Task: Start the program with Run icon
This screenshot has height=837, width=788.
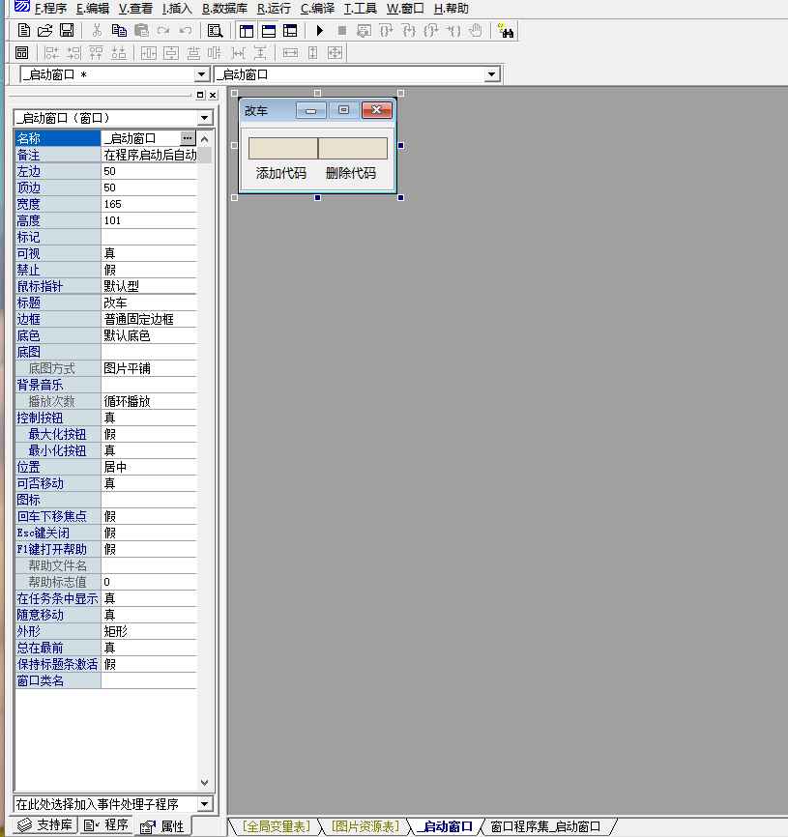Action: (x=320, y=30)
